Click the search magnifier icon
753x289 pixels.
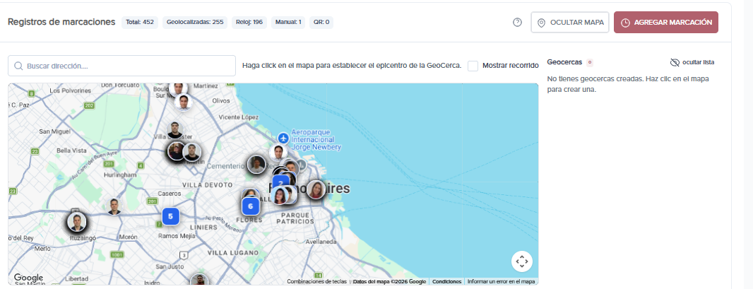click(x=19, y=66)
